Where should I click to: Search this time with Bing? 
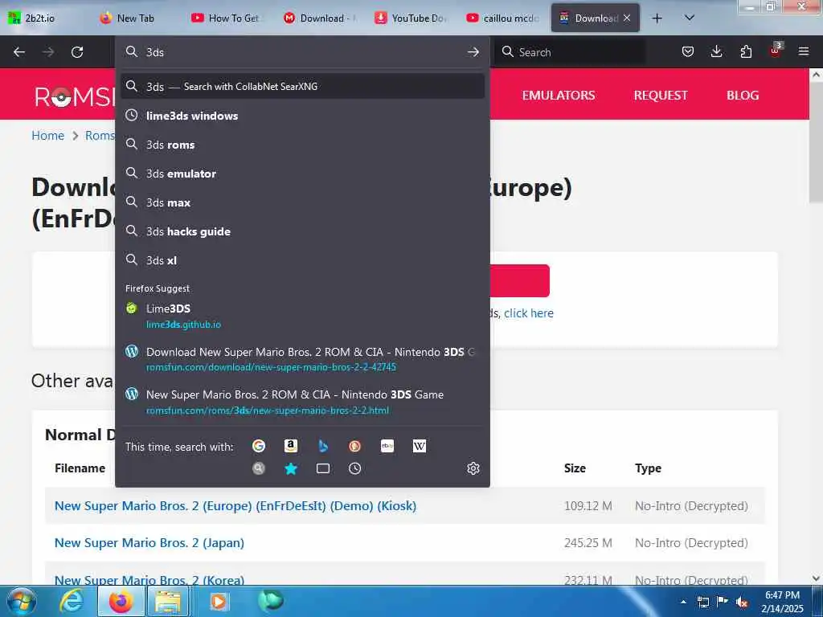[323, 446]
